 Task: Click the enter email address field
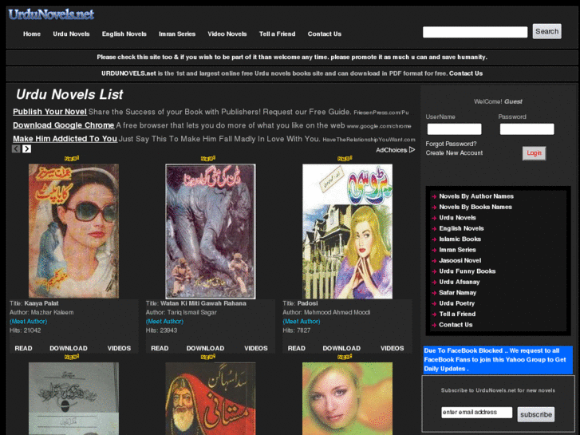tap(477, 413)
